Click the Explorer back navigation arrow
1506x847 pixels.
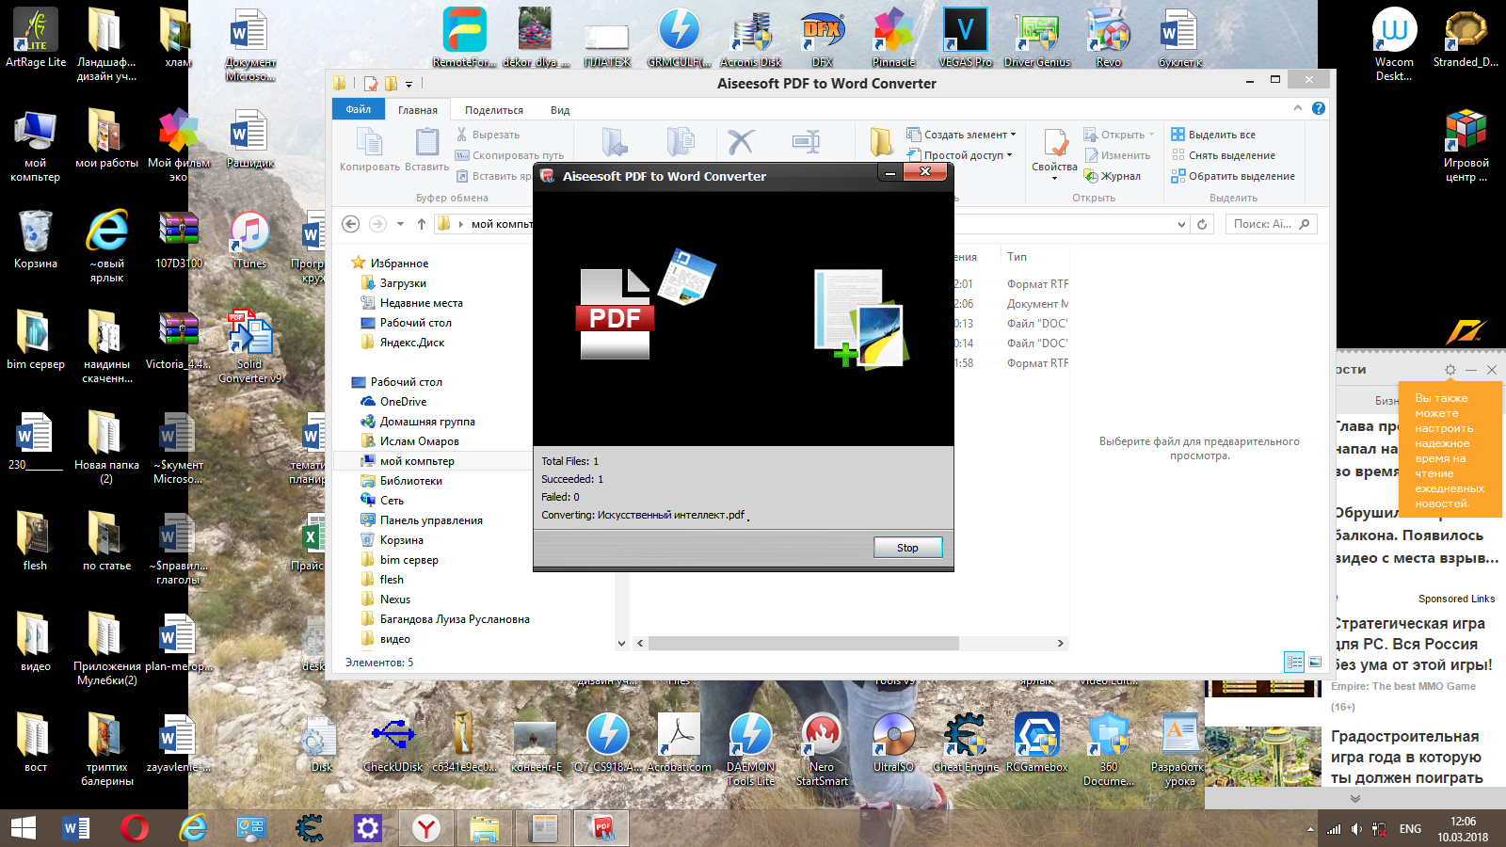click(x=350, y=224)
